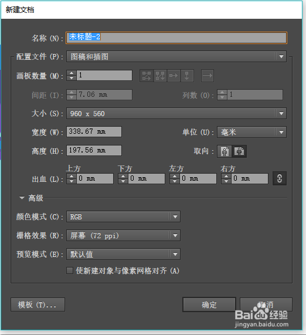Open the 预览模式 preview mode dropdown

[x=123, y=254]
